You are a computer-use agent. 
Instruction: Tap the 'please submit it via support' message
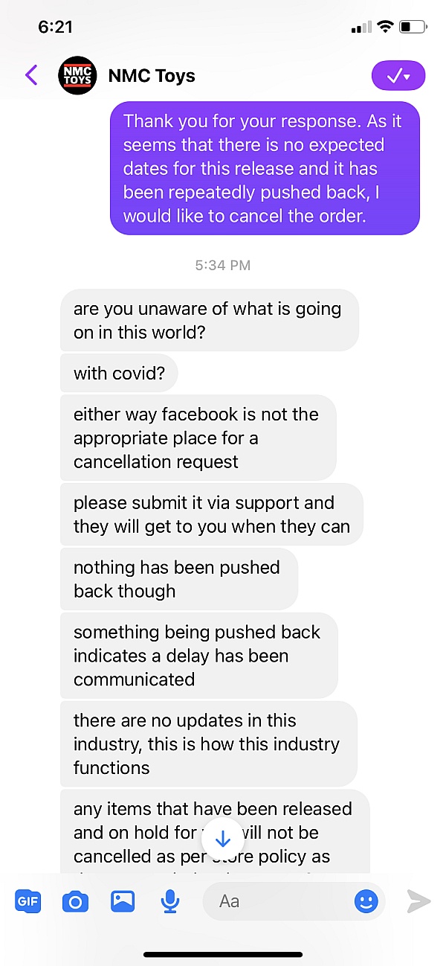pyautogui.click(x=212, y=514)
